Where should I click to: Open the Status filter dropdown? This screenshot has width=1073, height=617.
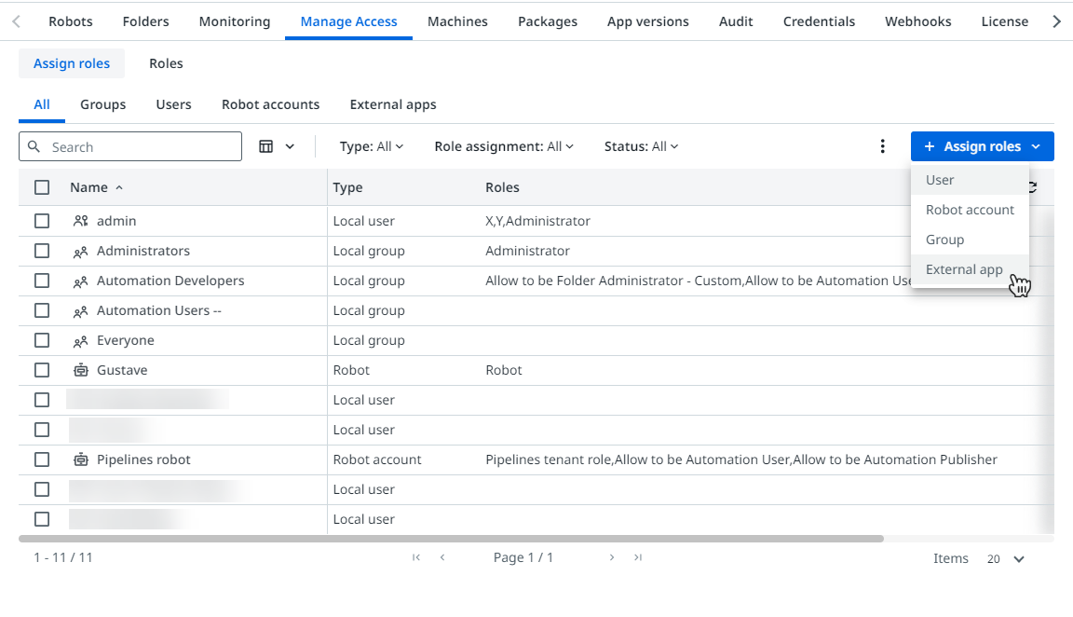641,146
